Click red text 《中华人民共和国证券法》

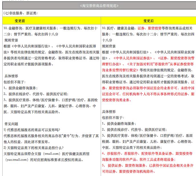[x=132, y=58]
